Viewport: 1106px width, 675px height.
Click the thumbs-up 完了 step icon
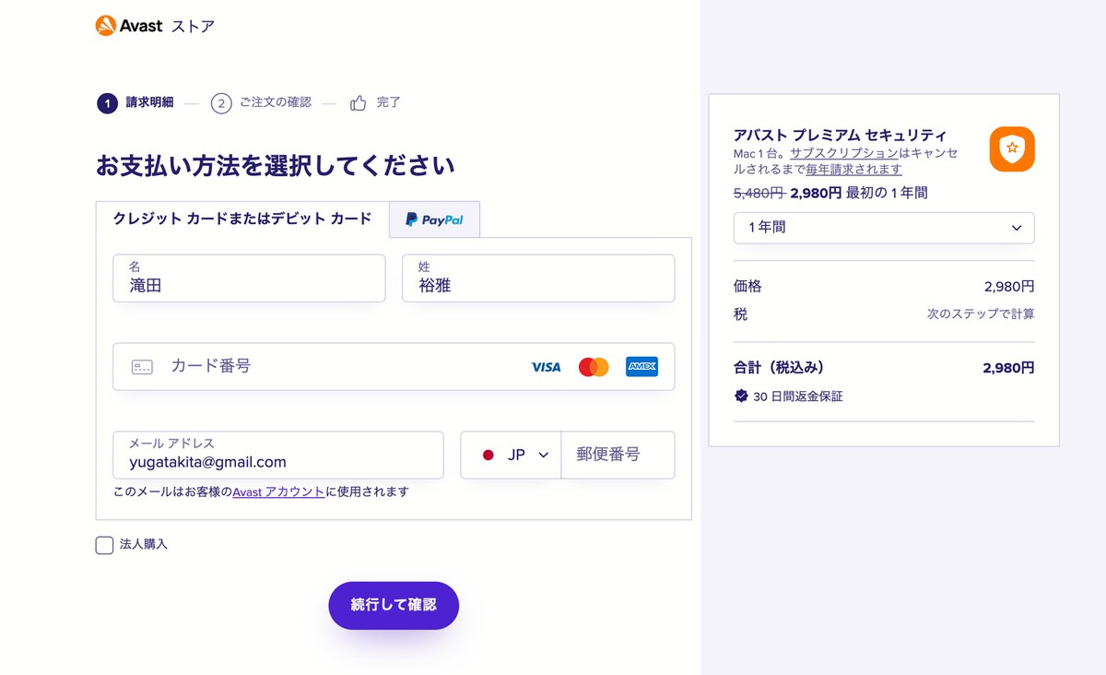click(x=359, y=103)
